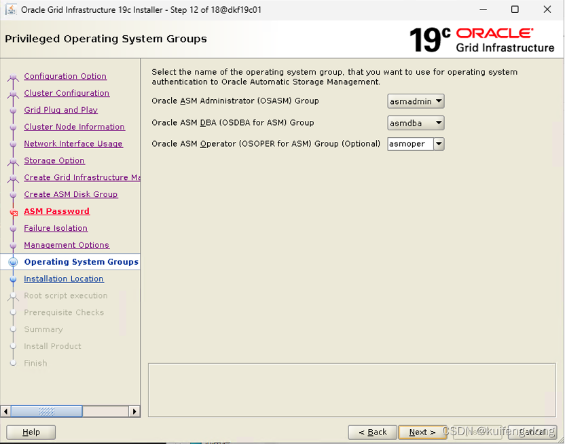Screen dimensions: 565x444
Task: Click the right arrow of the horizontal scrollbar
Action: click(x=134, y=411)
